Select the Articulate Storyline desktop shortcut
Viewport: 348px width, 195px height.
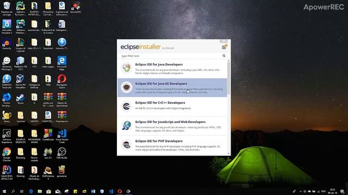(x=7, y=27)
